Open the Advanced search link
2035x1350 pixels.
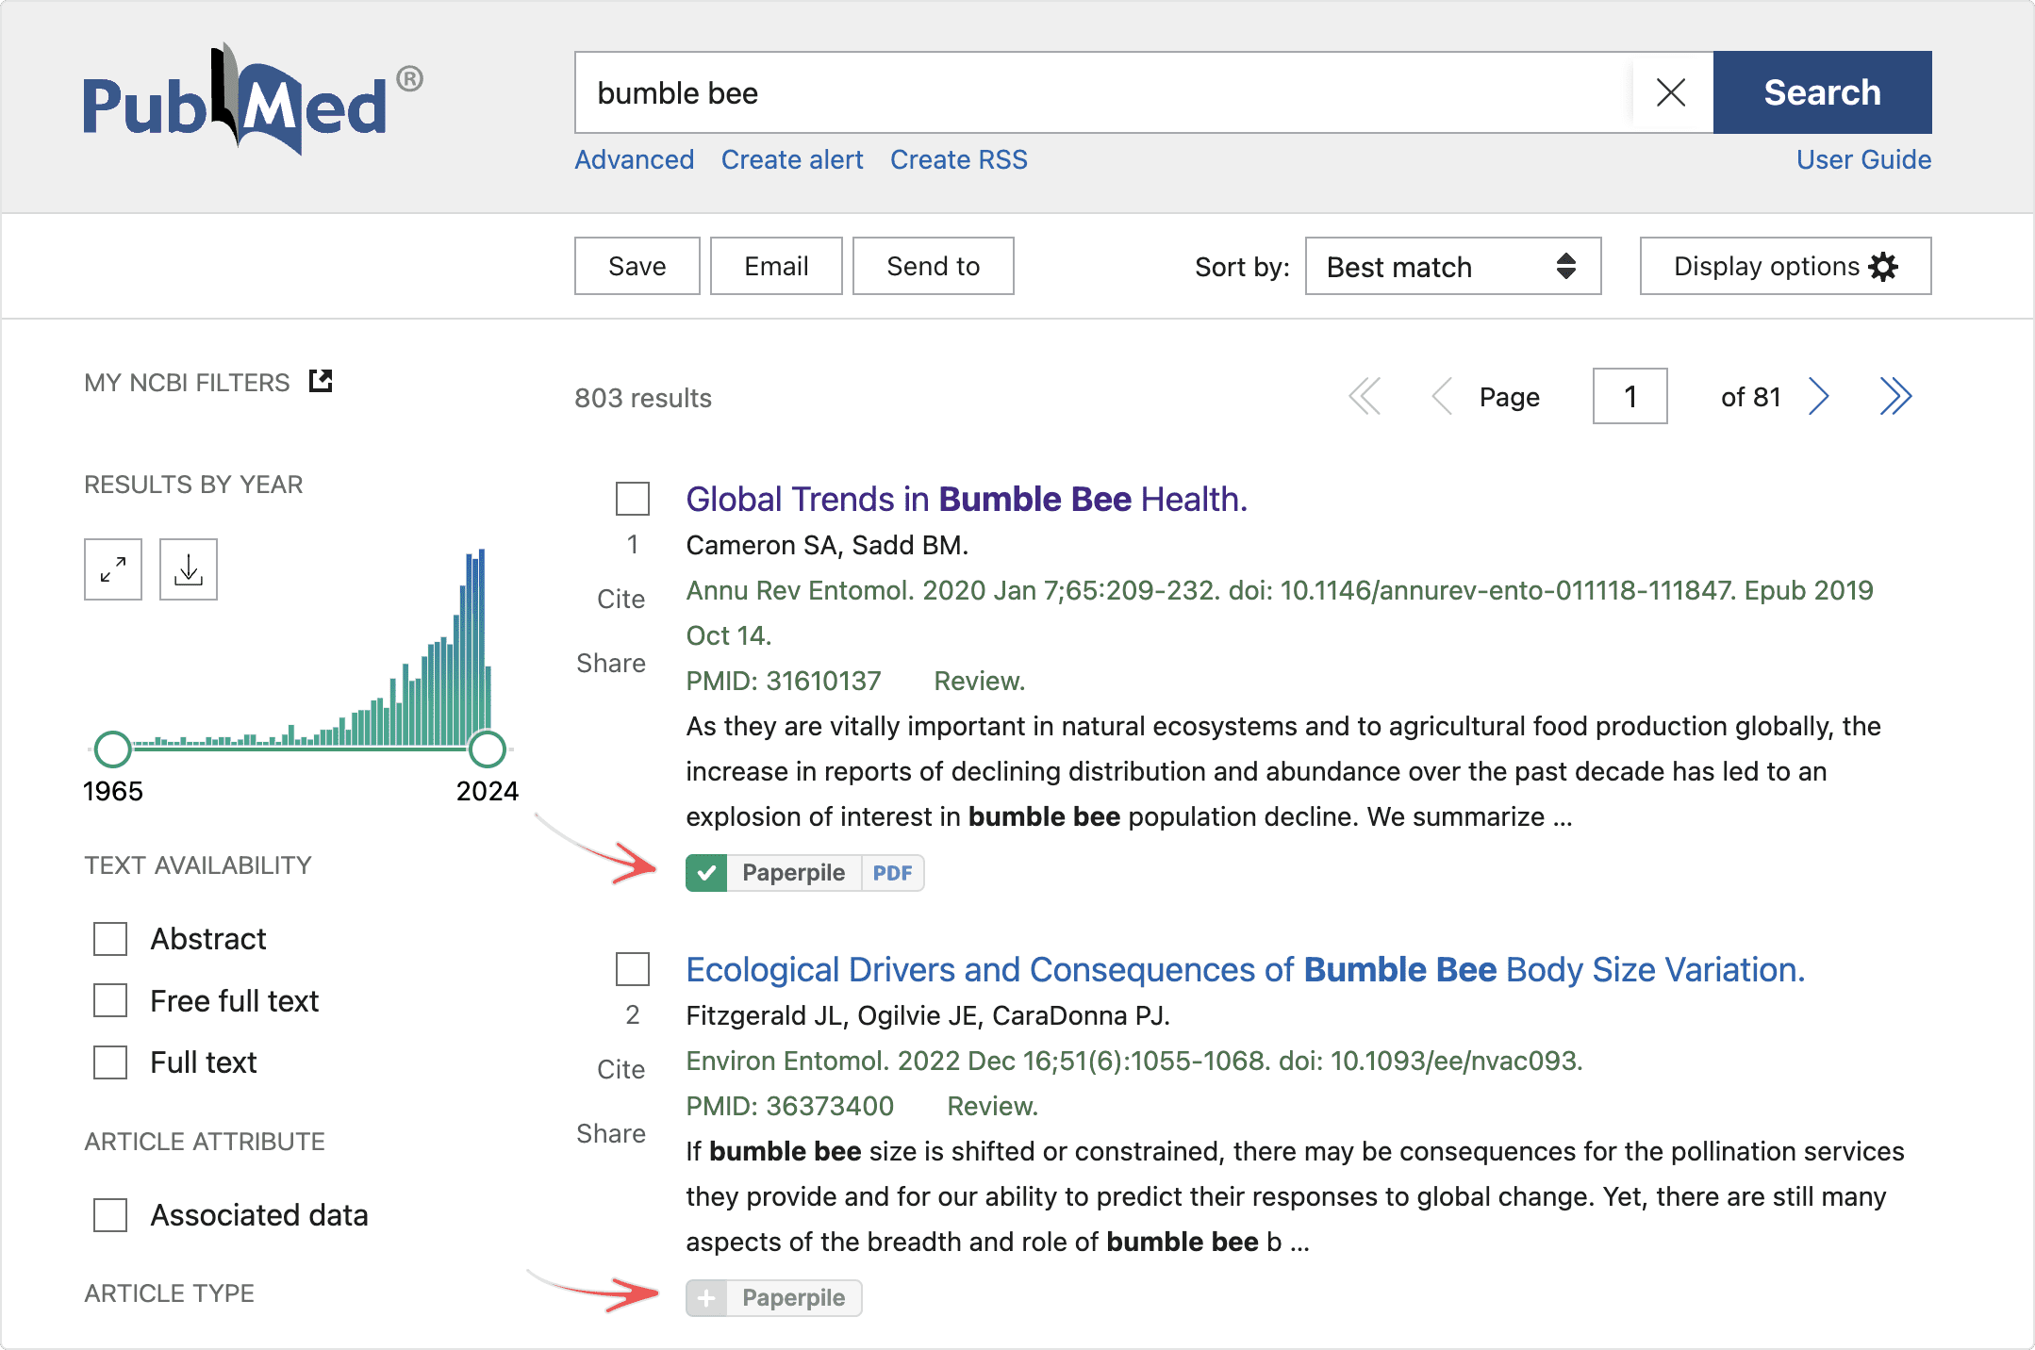(634, 159)
